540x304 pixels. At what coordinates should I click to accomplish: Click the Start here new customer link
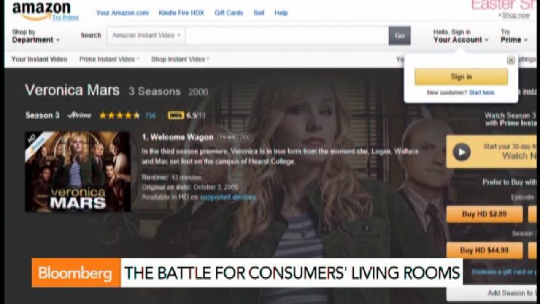(482, 92)
